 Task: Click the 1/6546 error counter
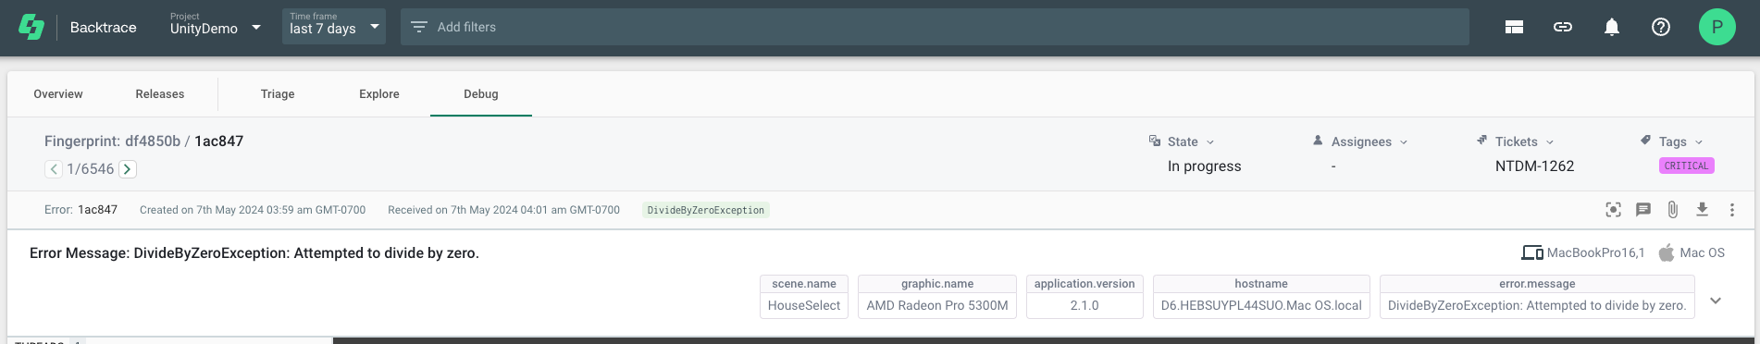pos(90,169)
